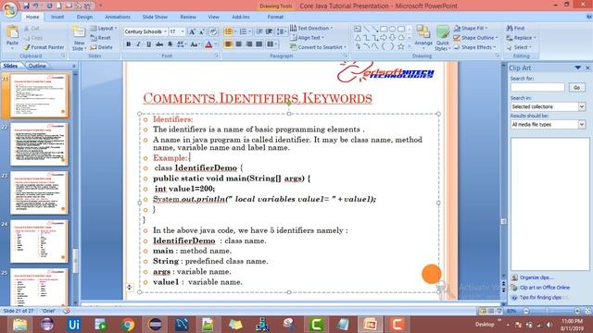Toggle Strikethrough formatting
This screenshot has width=593, height=333.
[x=159, y=44]
